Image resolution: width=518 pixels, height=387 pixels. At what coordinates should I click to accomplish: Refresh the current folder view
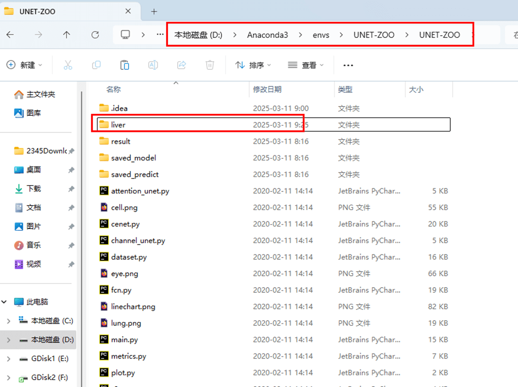[x=95, y=35]
